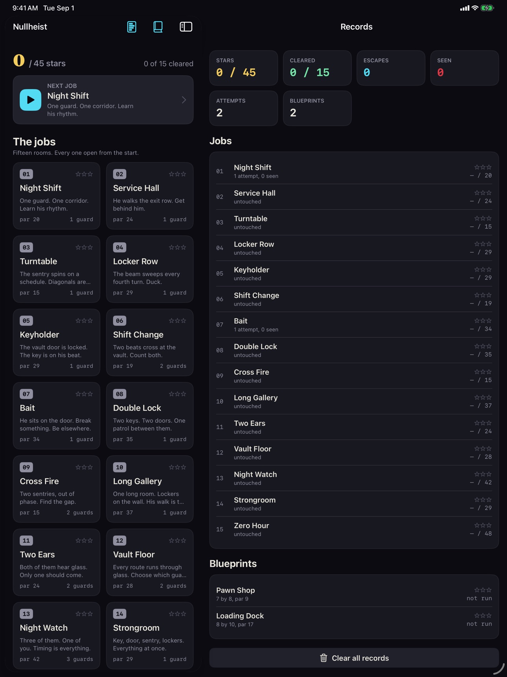Open the Loading Dock blueprint
The height and width of the screenshot is (677, 507).
click(x=354, y=620)
